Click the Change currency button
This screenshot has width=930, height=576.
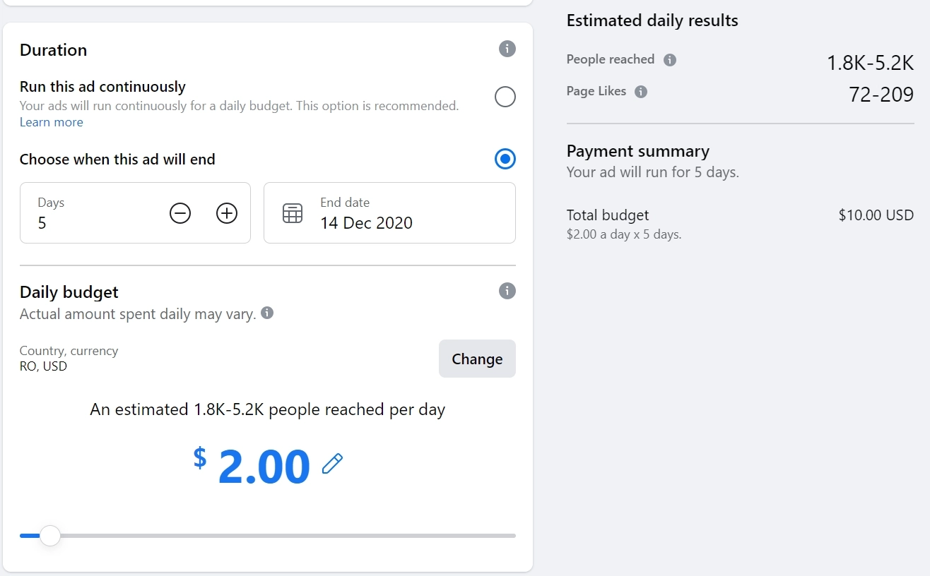(x=477, y=359)
